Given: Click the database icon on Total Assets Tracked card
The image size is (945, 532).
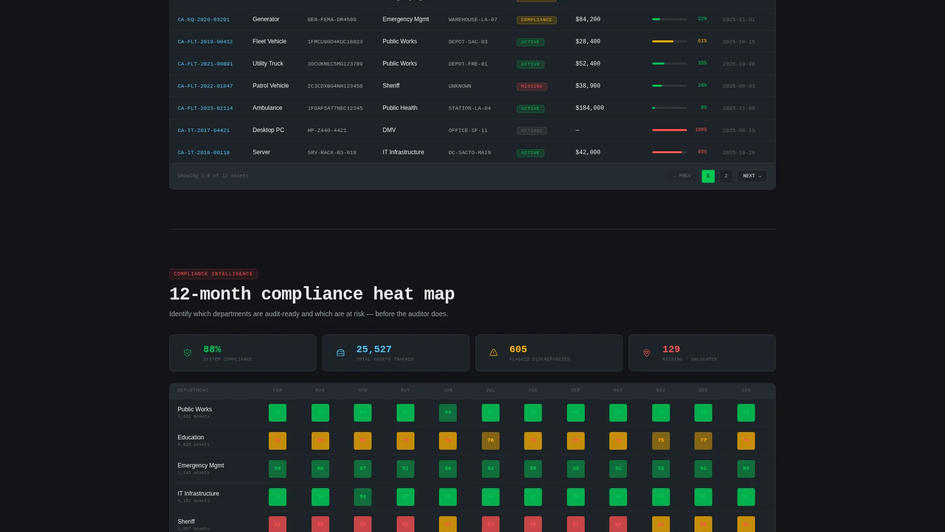Looking at the screenshot, I should point(341,353).
